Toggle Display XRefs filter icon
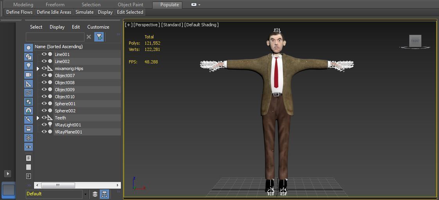The width and height of the screenshot is (439, 200). pos(28,111)
